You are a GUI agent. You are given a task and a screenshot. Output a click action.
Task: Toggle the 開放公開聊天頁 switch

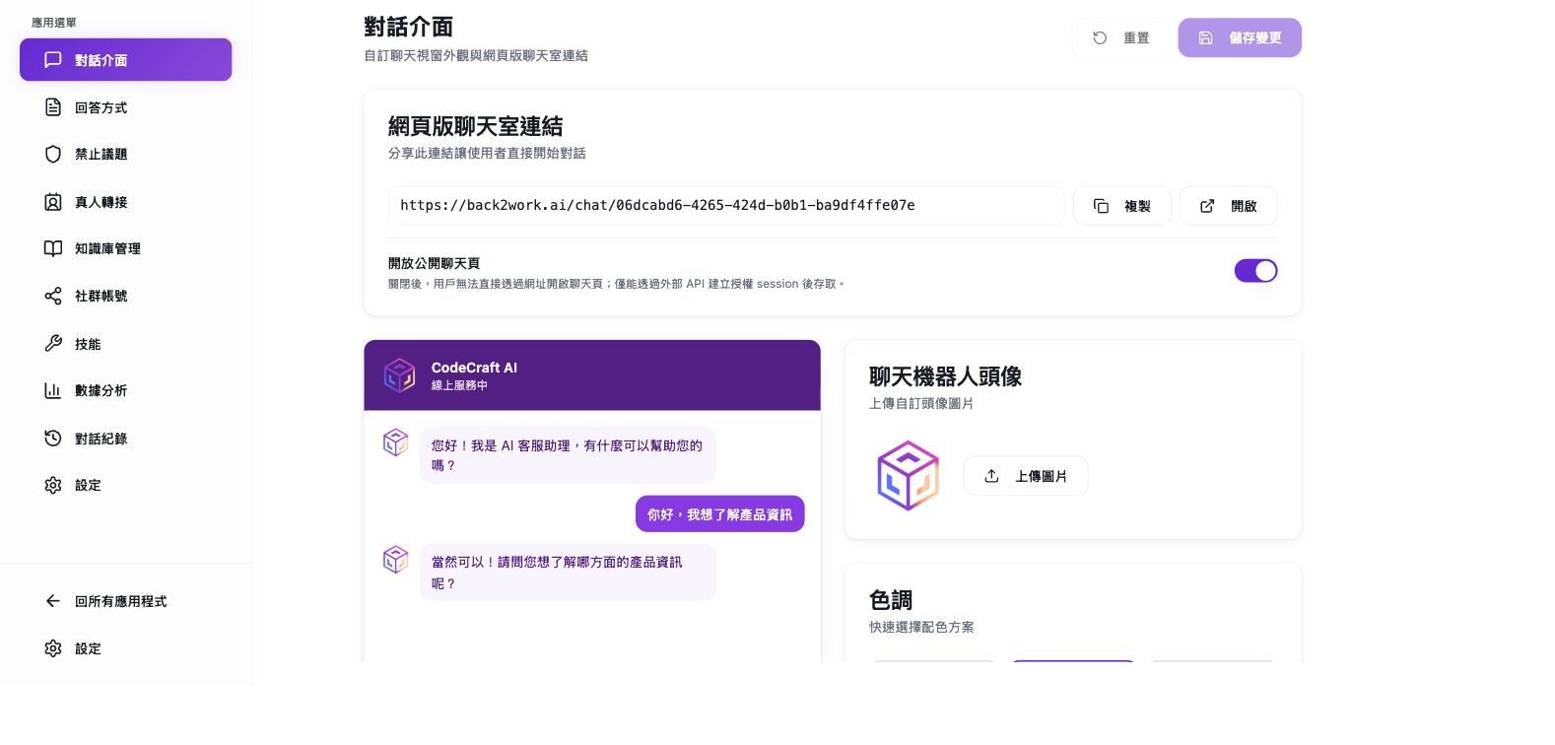[x=1255, y=271]
